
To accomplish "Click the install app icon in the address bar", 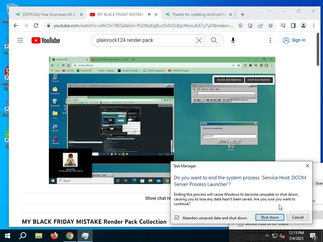I will (x=250, y=26).
